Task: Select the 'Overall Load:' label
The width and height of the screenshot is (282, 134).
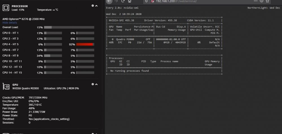Action: pyautogui.click(x=10, y=27)
